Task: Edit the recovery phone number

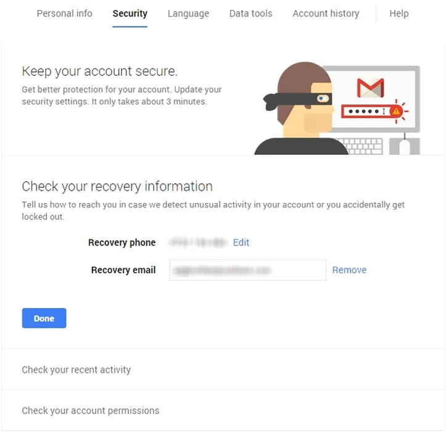Action: (241, 243)
